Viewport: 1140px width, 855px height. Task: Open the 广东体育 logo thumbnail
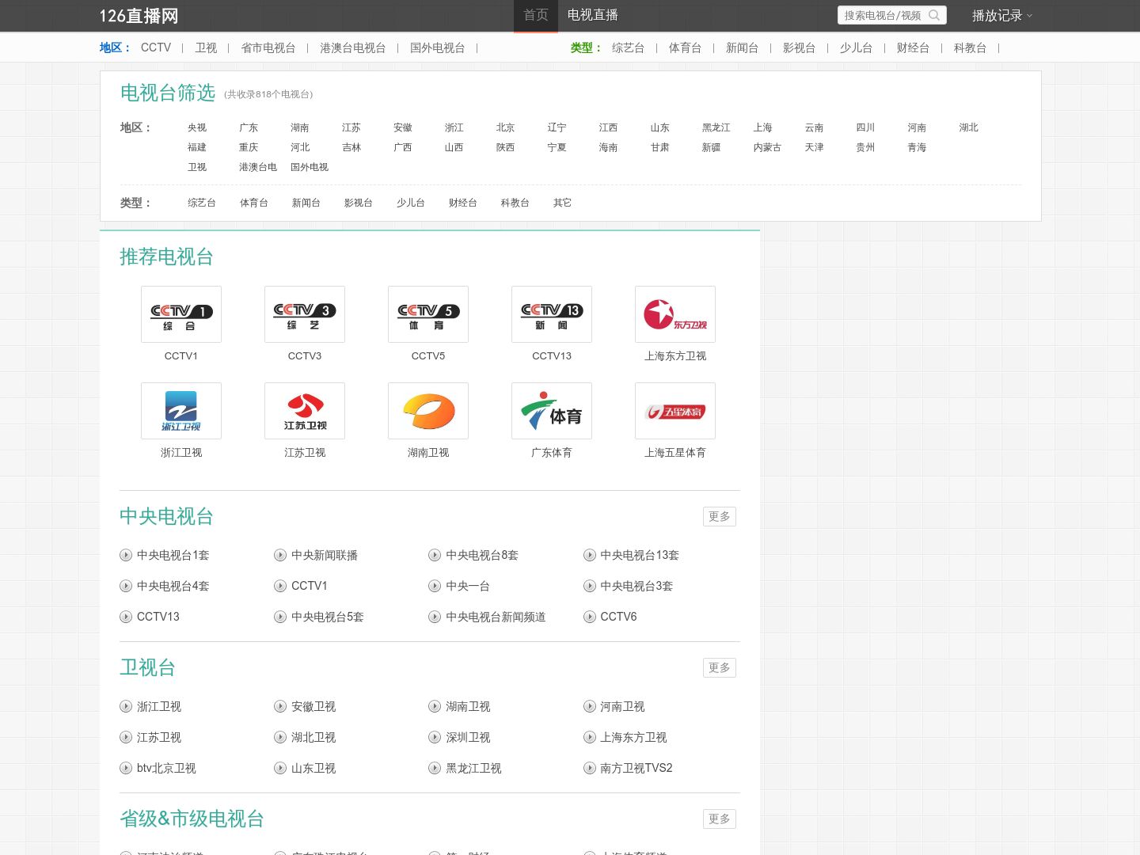click(552, 411)
